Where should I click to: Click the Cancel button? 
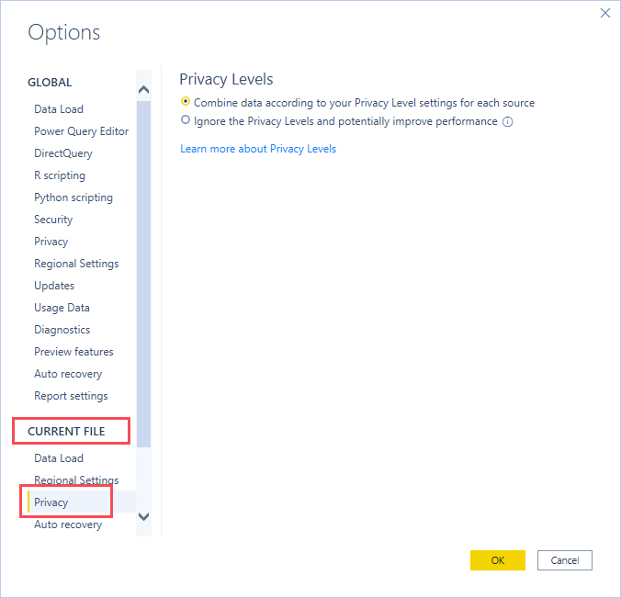(x=564, y=560)
